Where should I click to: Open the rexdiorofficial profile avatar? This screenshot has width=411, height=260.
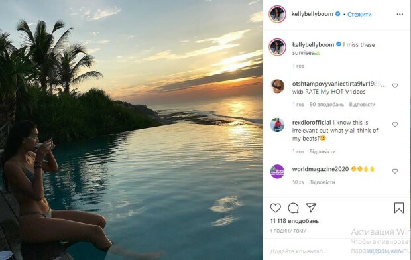(x=277, y=125)
